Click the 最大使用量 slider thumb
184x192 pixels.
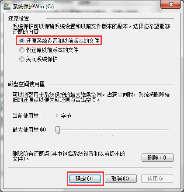click(58, 130)
